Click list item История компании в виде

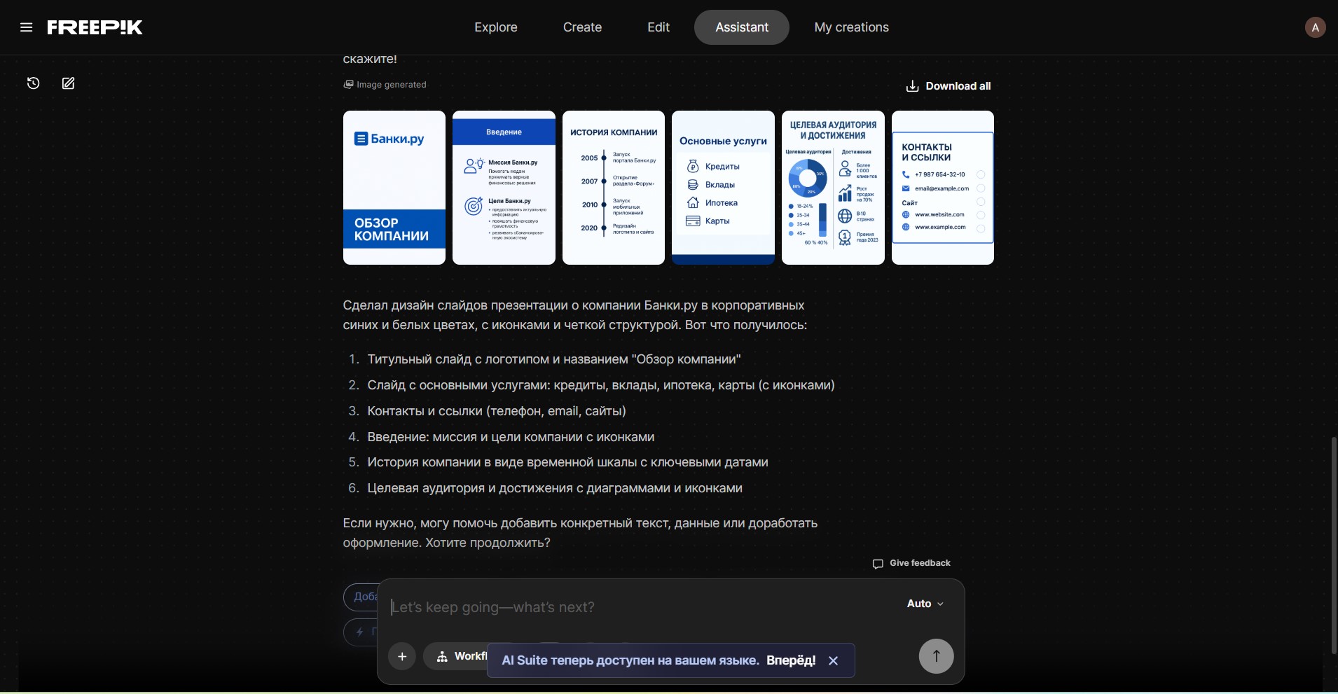point(567,462)
